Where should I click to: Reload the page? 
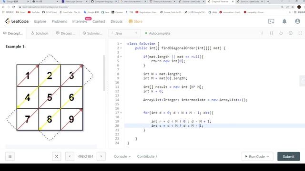click(x=14, y=7)
